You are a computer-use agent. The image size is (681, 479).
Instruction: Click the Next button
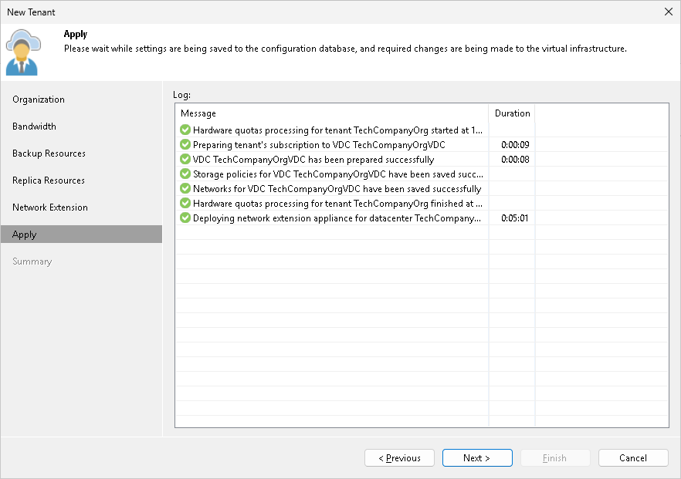point(477,457)
